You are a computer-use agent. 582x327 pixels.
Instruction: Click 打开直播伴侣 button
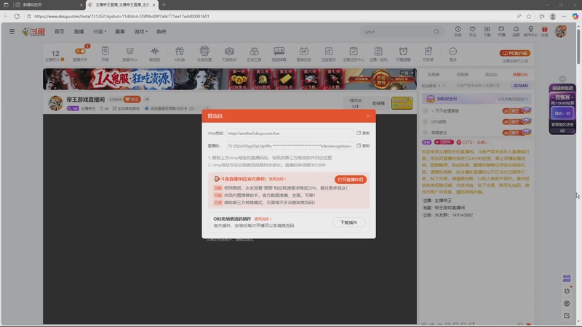(x=351, y=179)
